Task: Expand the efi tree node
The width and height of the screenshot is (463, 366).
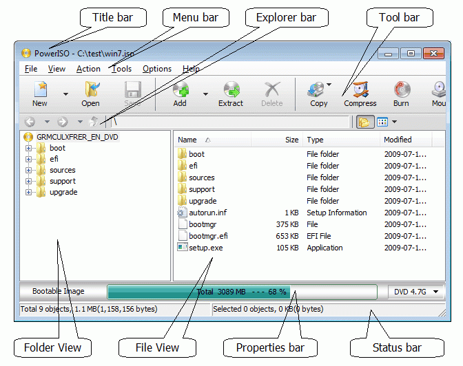Action: (28, 159)
